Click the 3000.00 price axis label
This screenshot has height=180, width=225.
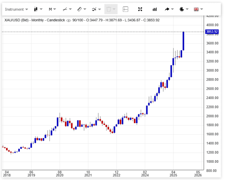212,70
